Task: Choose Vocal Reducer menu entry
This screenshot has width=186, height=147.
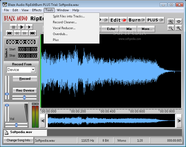Action: (72, 28)
